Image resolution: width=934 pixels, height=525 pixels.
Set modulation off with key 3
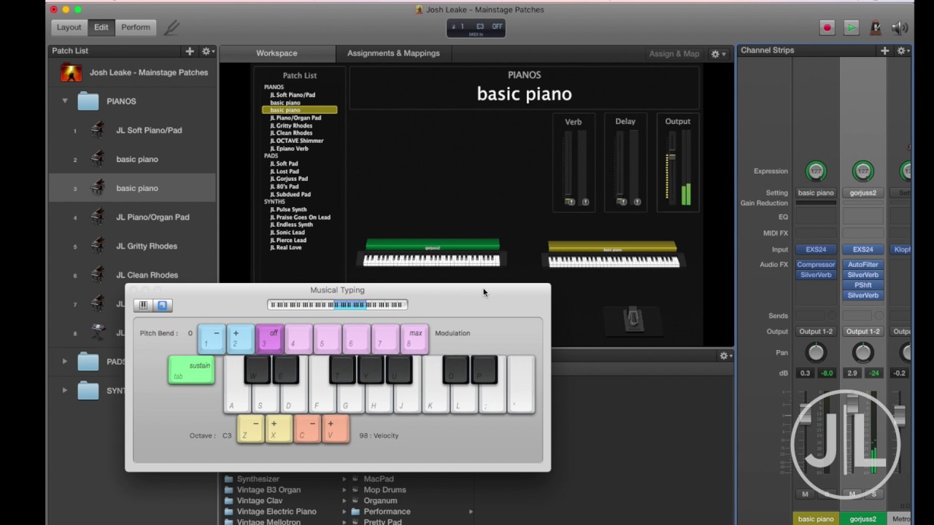[269, 338]
